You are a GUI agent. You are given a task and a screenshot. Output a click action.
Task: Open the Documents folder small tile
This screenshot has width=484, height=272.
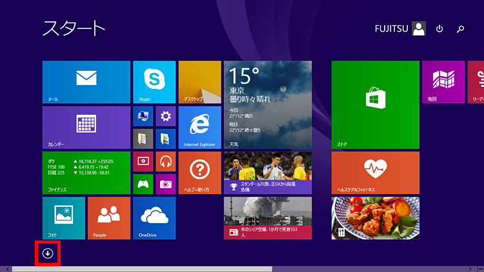coord(143,139)
